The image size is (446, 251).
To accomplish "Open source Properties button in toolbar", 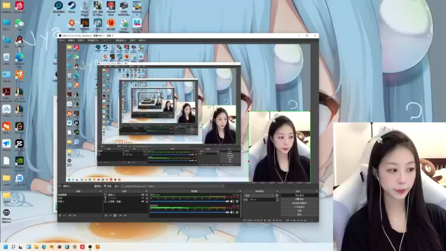I will click(99, 186).
